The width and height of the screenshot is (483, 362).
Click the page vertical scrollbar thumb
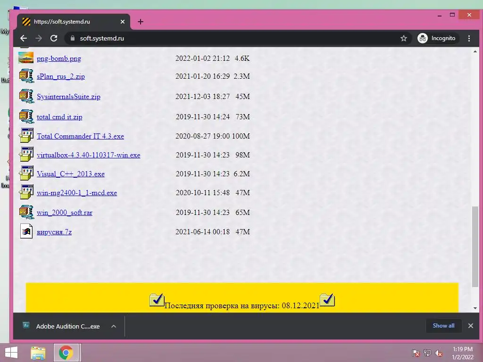click(x=475, y=246)
